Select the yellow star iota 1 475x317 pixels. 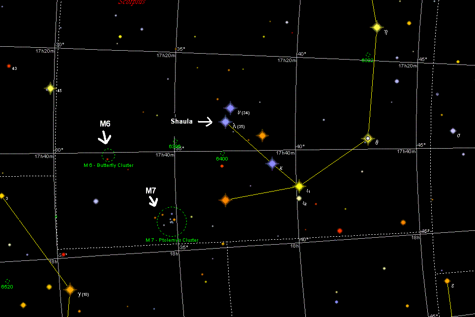coord(298,186)
